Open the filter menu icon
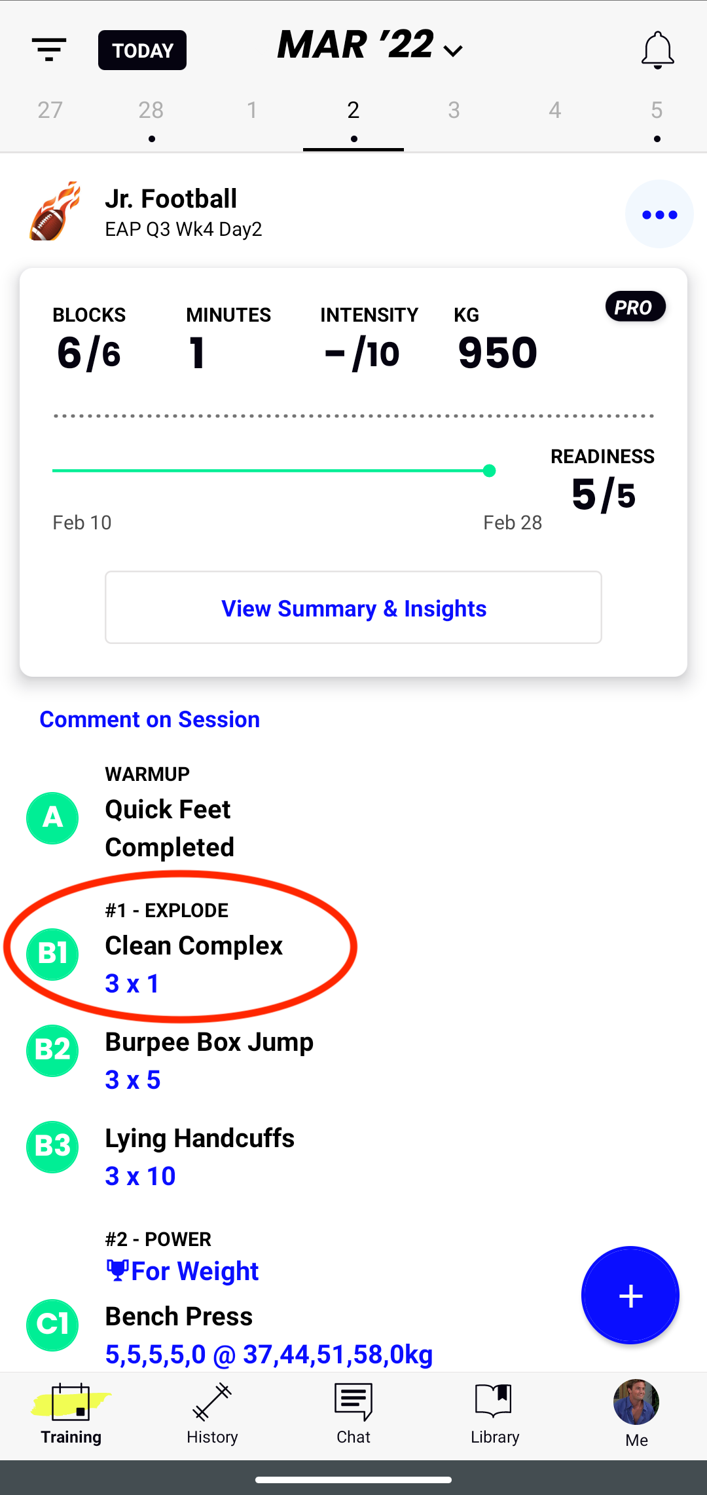707x1495 pixels. (x=49, y=50)
